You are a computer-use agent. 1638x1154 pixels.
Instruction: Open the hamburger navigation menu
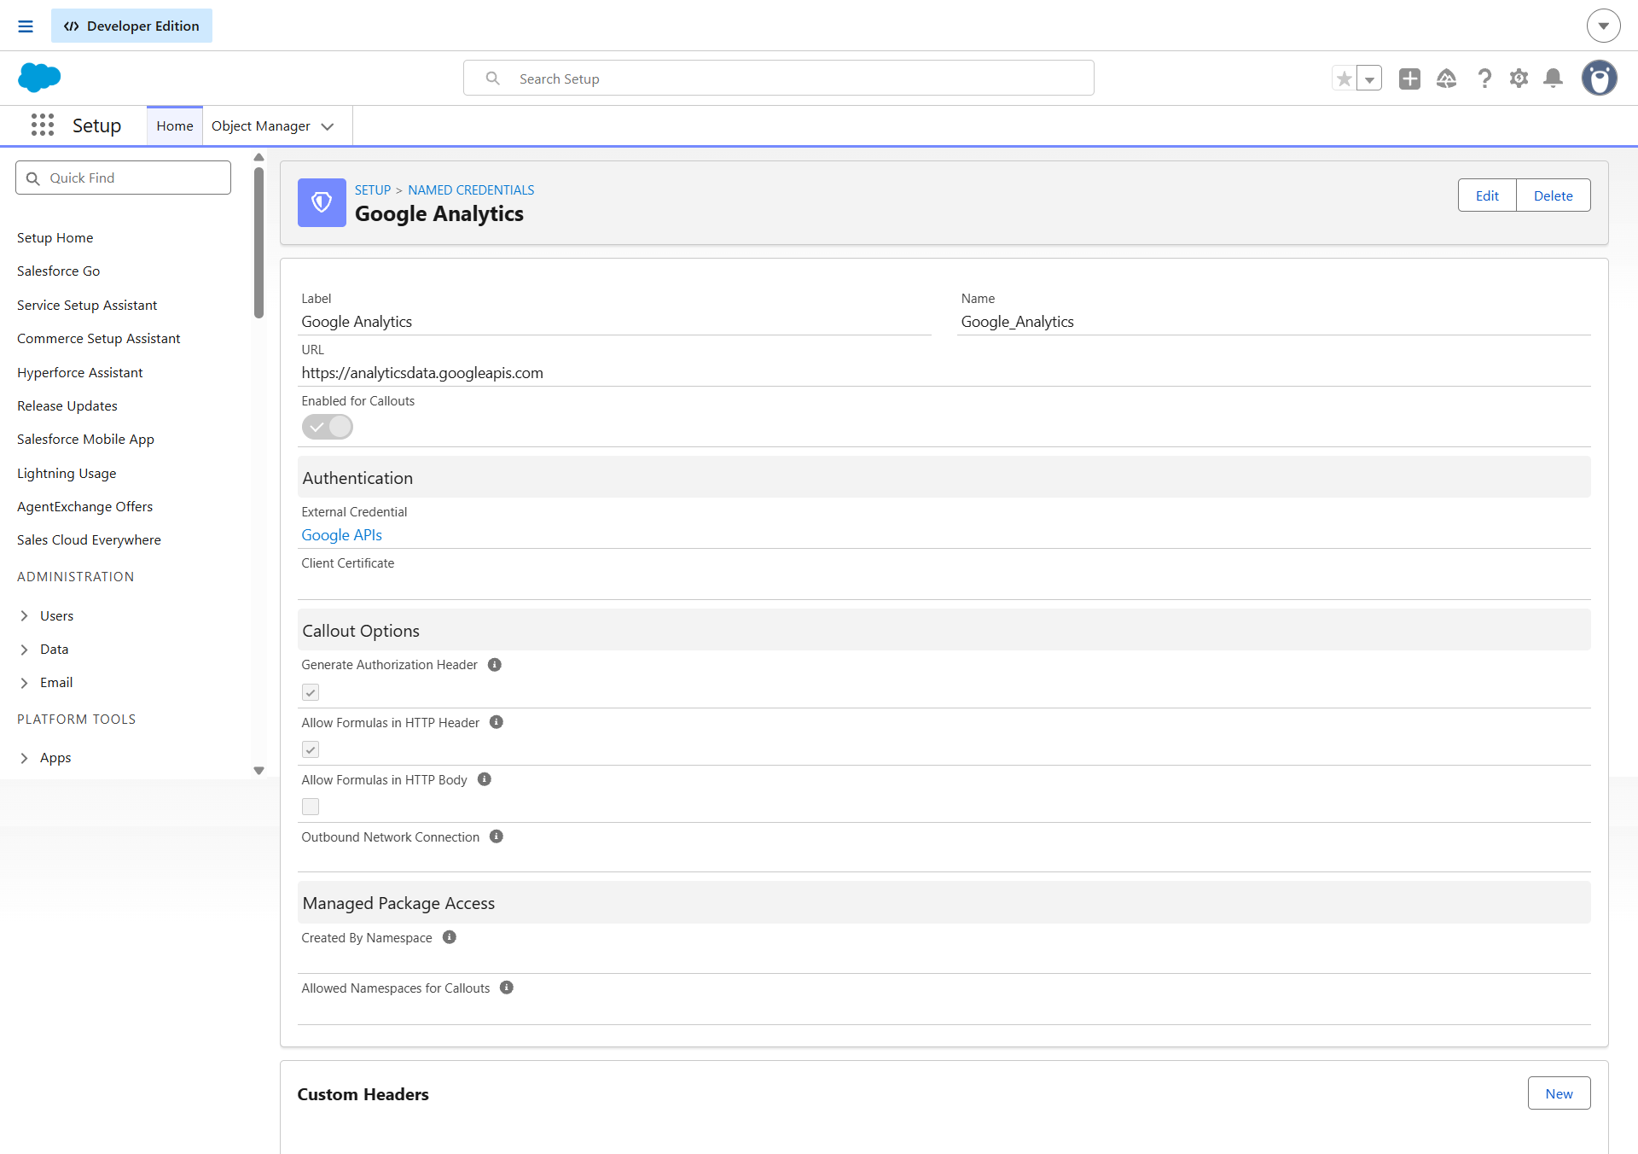[x=26, y=26]
